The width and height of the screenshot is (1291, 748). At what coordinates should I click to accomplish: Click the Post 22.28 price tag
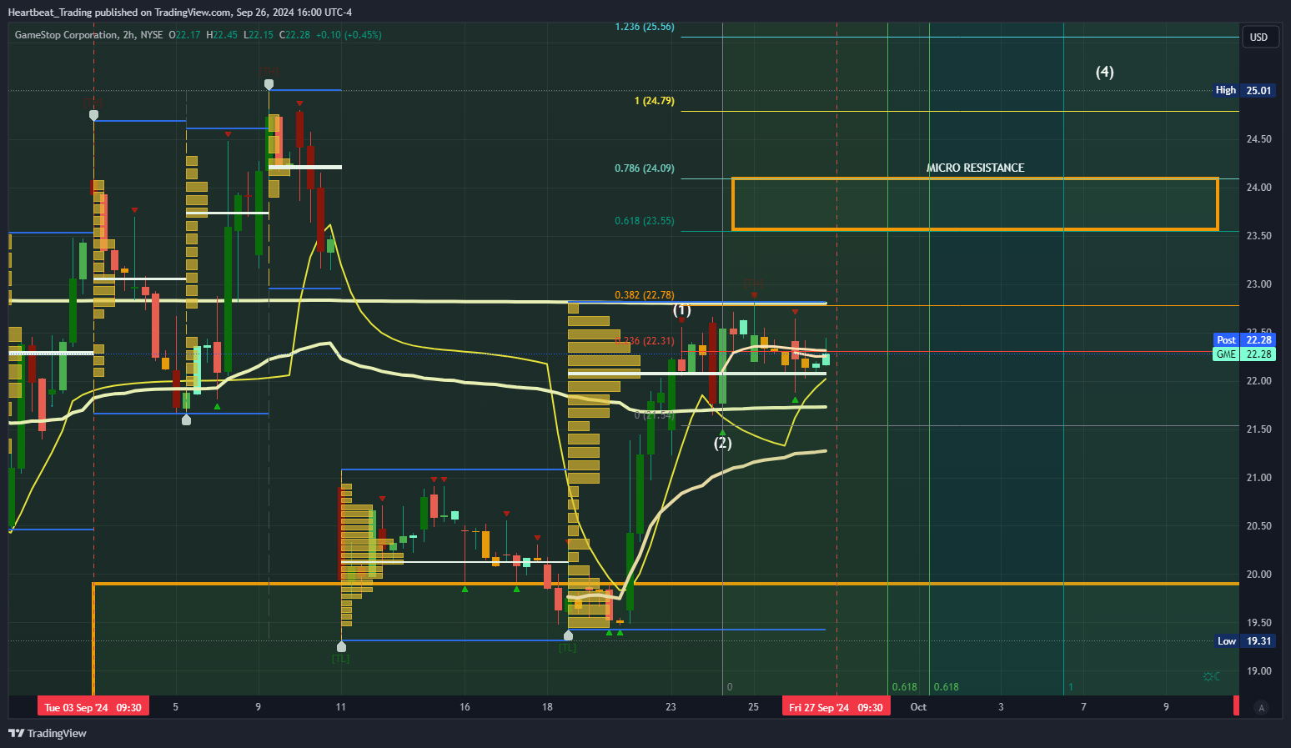[x=1244, y=339]
